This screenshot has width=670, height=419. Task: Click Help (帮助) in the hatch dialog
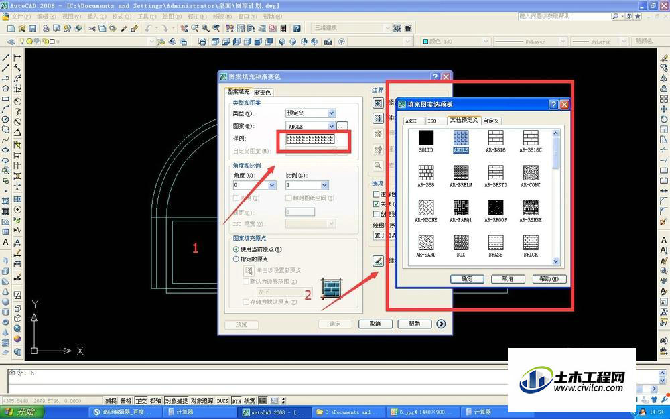point(415,324)
